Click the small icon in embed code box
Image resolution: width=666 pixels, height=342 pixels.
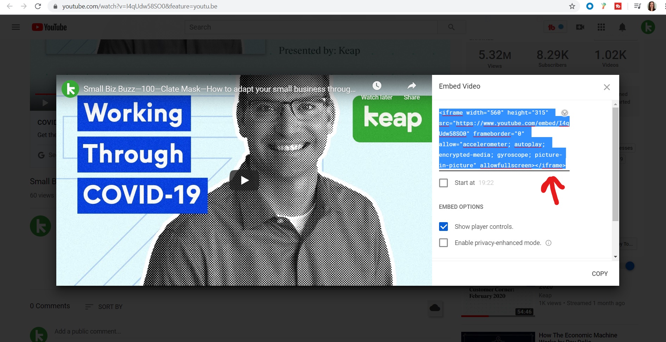(x=565, y=113)
